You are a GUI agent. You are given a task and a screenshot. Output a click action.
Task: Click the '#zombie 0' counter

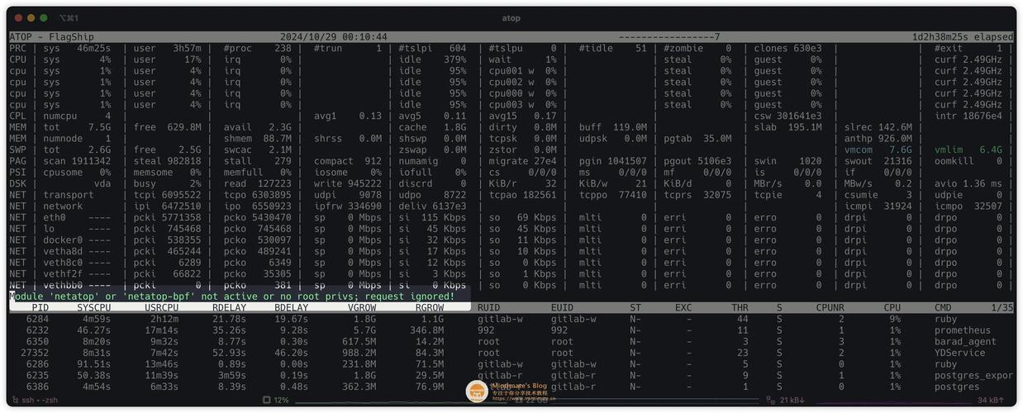697,48
